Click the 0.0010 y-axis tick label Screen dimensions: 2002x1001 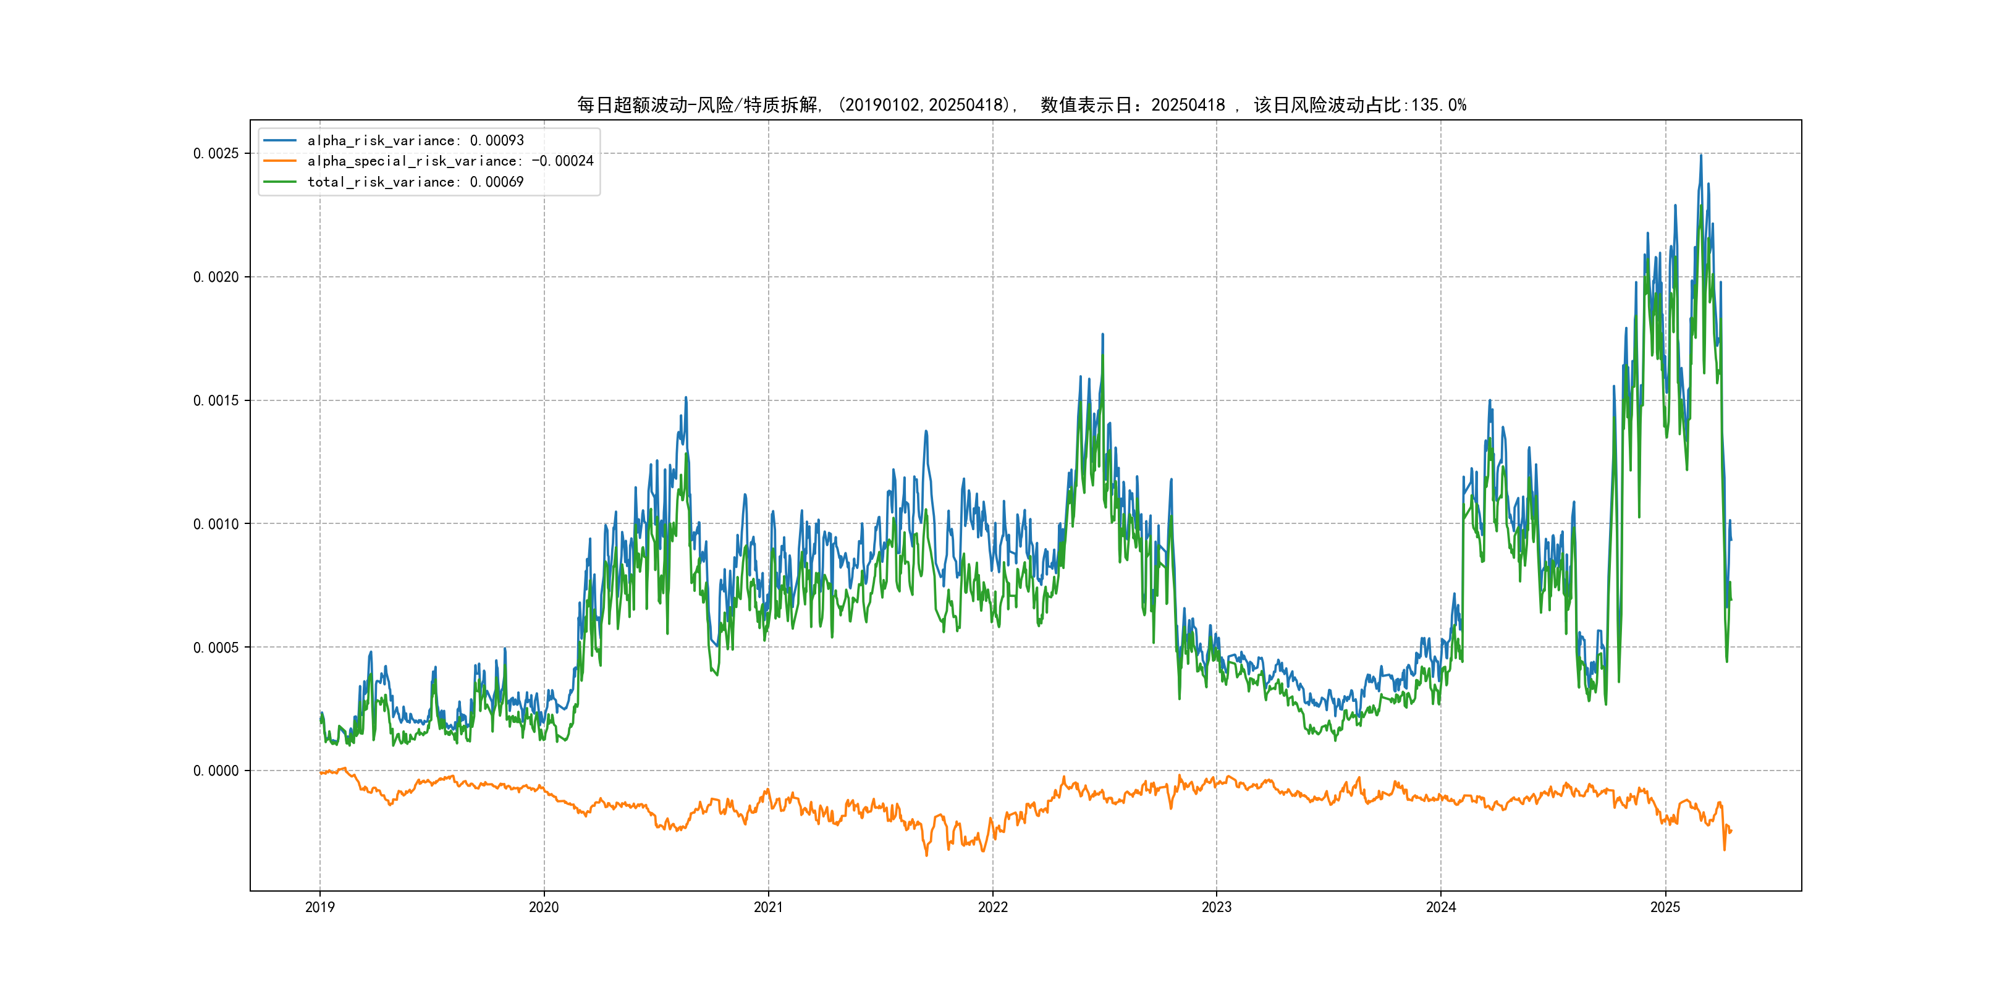tap(216, 524)
